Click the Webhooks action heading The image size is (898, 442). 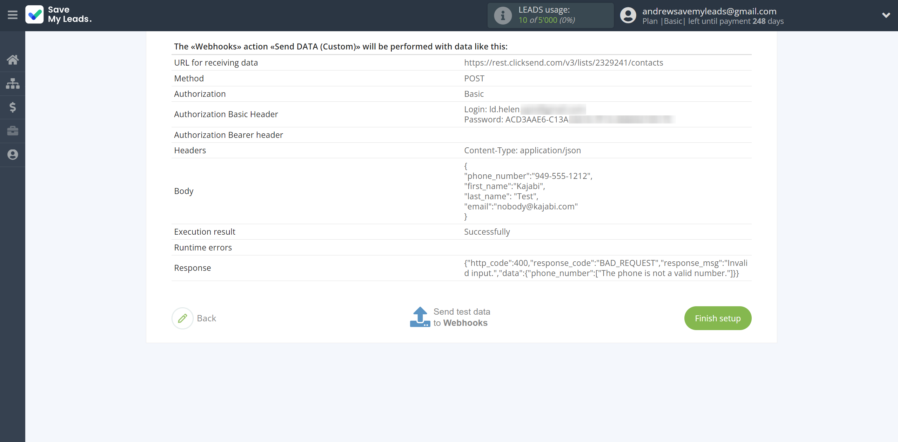coord(341,46)
